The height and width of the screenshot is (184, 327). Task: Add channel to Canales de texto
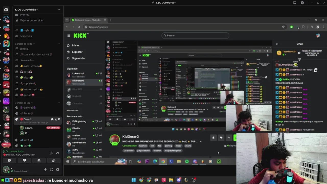point(59,44)
